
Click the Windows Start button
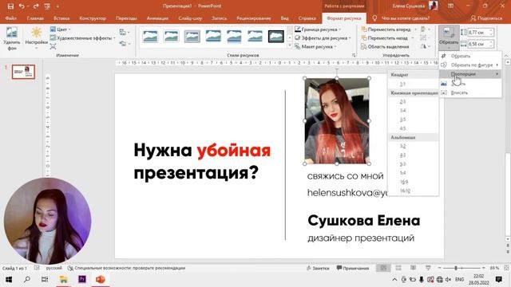pos(9,279)
